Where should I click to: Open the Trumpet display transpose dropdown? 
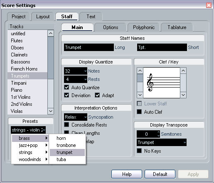point(162,142)
